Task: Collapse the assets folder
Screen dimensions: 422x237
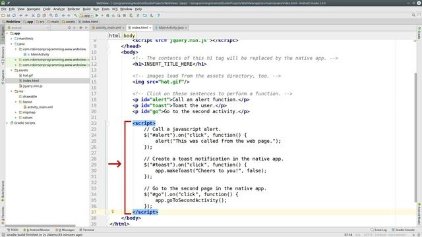Action: (x=12, y=70)
